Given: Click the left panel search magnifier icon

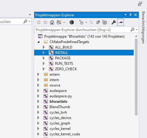Looking at the screenshot, I should click(25, 21).
